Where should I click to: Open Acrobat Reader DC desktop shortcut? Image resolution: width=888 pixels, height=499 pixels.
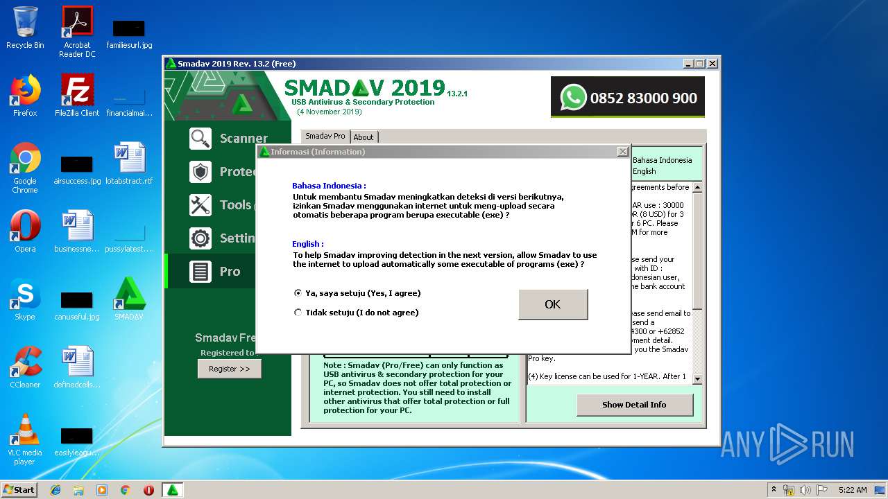pos(77,31)
